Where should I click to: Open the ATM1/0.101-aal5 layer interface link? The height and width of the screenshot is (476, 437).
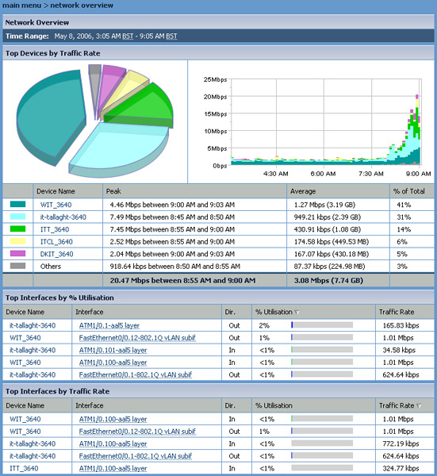click(113, 350)
